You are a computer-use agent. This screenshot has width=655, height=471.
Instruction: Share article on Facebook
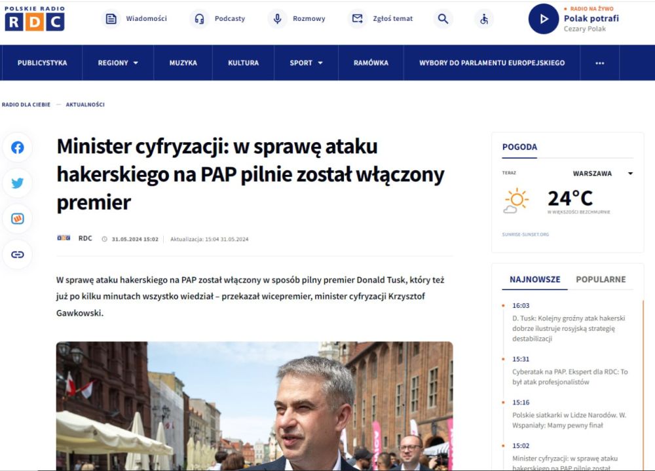click(x=18, y=148)
